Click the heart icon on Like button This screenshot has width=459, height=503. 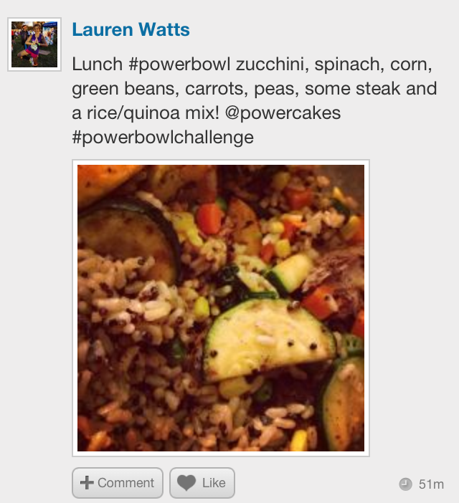pyautogui.click(x=186, y=482)
